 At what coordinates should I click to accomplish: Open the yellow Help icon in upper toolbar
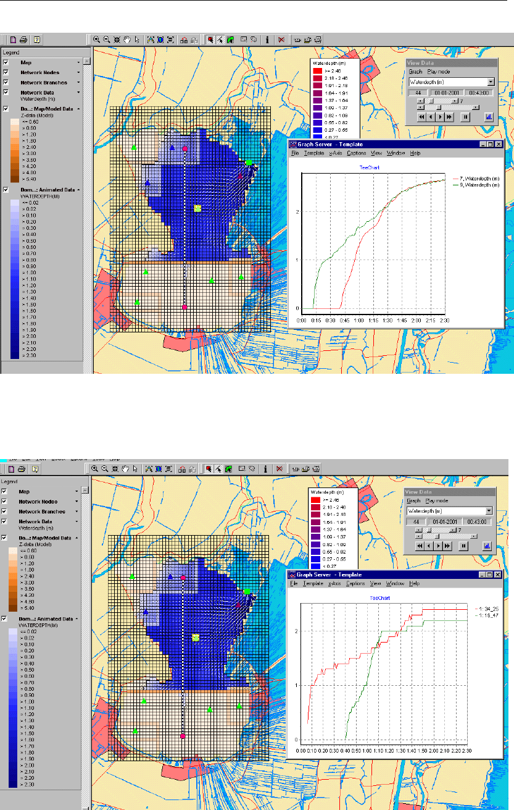(x=36, y=38)
